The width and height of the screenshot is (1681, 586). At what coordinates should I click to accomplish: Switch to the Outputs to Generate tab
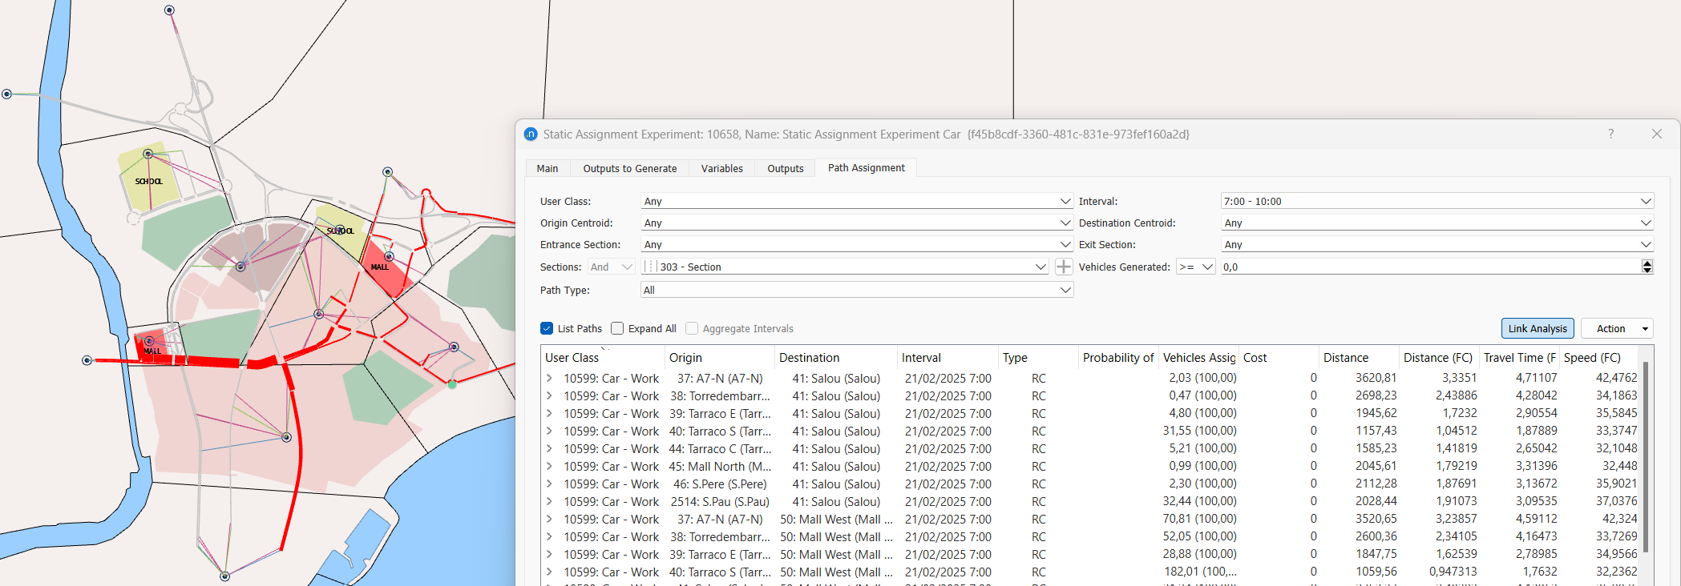click(629, 168)
